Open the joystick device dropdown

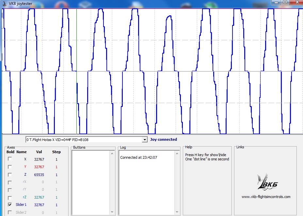click(x=145, y=140)
